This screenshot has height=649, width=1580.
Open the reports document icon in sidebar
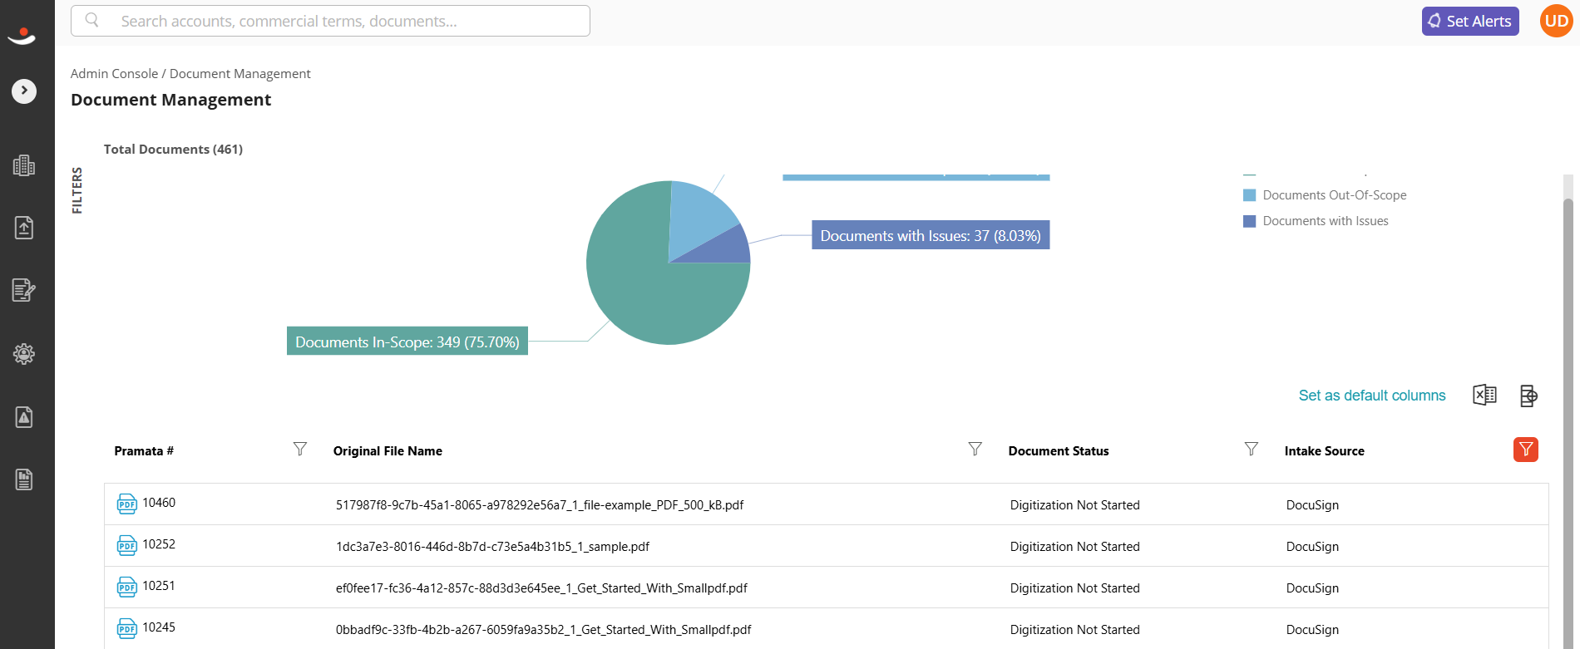click(24, 479)
